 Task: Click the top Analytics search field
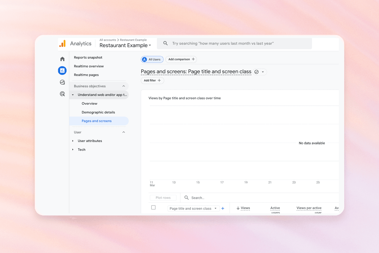point(234,43)
